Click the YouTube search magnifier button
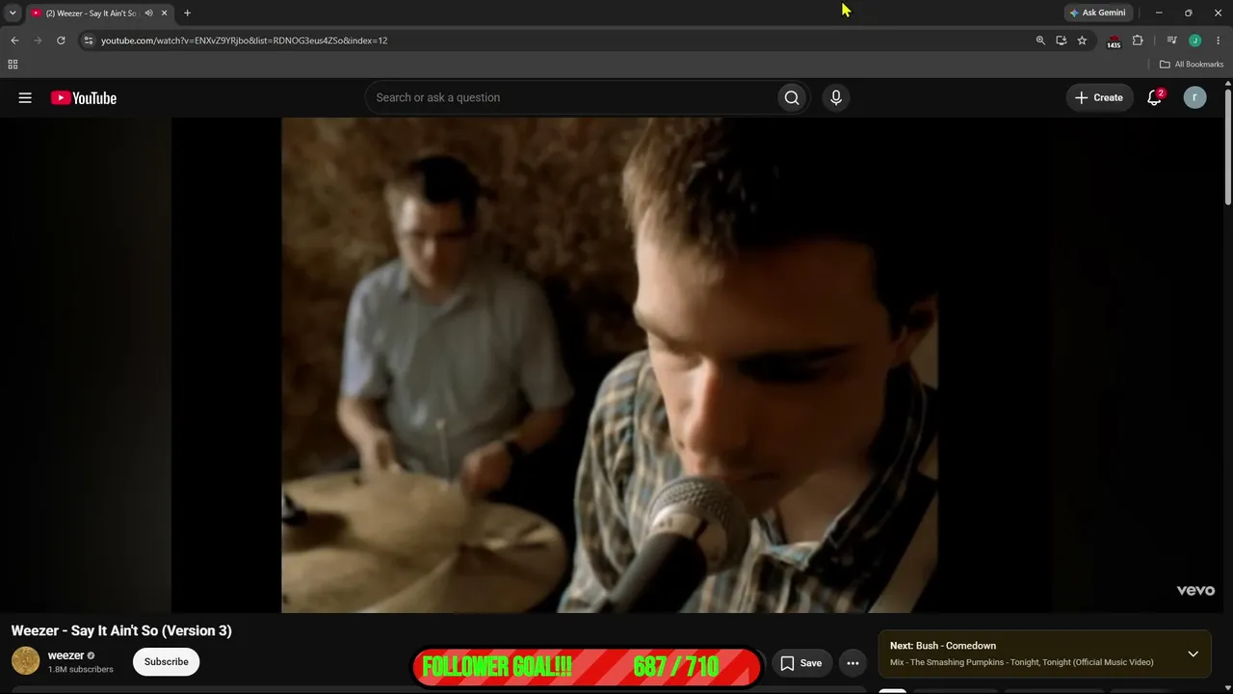 [792, 97]
